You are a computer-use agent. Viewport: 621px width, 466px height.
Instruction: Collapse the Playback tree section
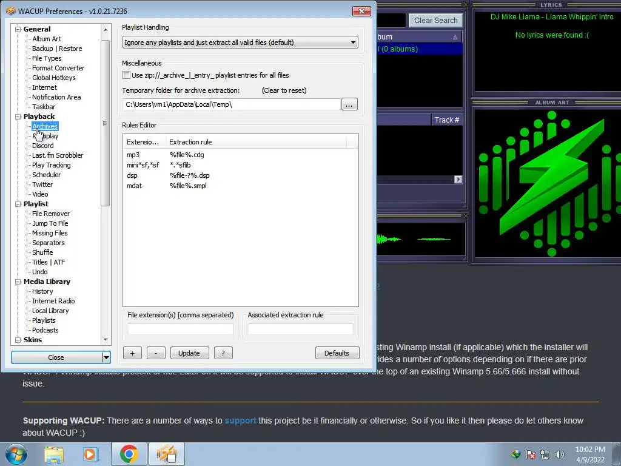[18, 116]
